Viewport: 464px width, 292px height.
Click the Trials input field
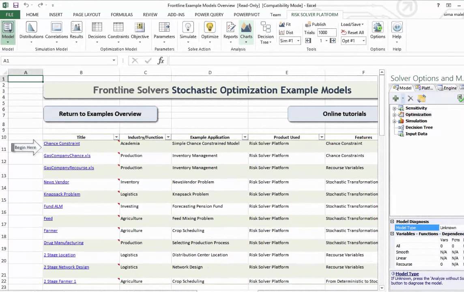[x=327, y=32]
